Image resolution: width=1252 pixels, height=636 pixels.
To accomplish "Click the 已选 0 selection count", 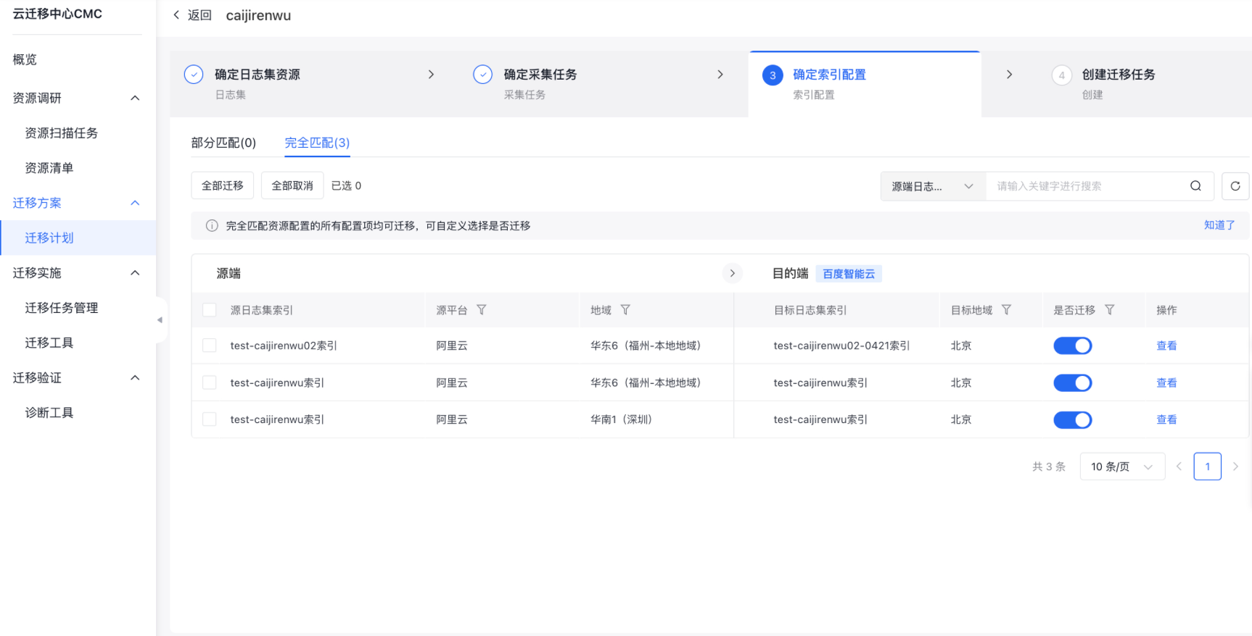I will [346, 185].
